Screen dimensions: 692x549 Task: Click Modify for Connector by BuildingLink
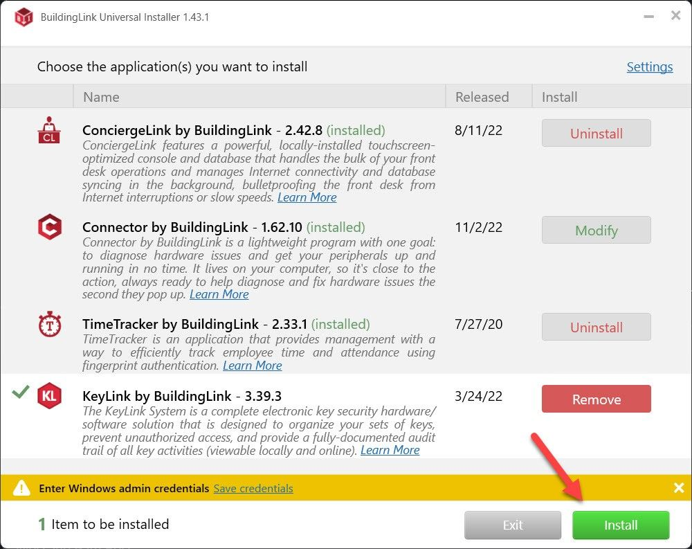(x=597, y=230)
